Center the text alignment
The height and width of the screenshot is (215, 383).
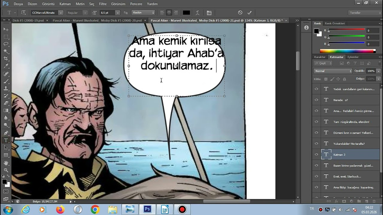click(169, 13)
